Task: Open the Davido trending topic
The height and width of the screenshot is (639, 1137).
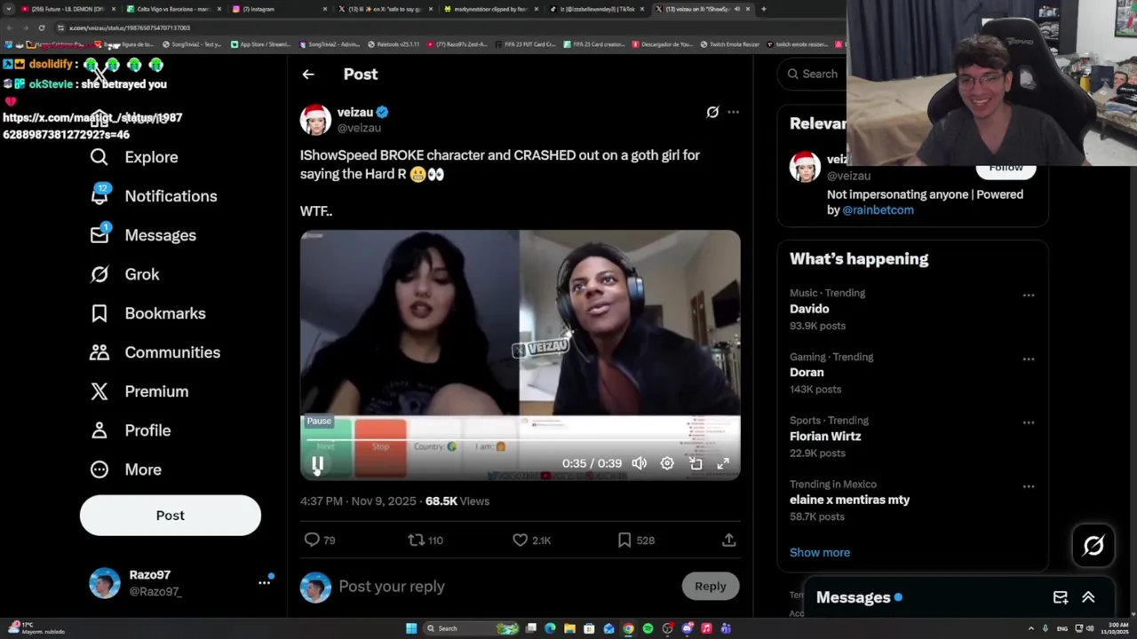Action: point(809,309)
